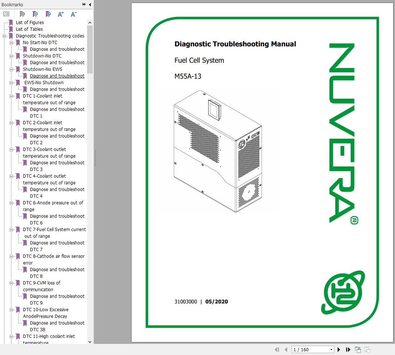The height and width of the screenshot is (355, 395).
Task: Open the Shutdown-No EWS bookmark
Action: click(x=43, y=69)
